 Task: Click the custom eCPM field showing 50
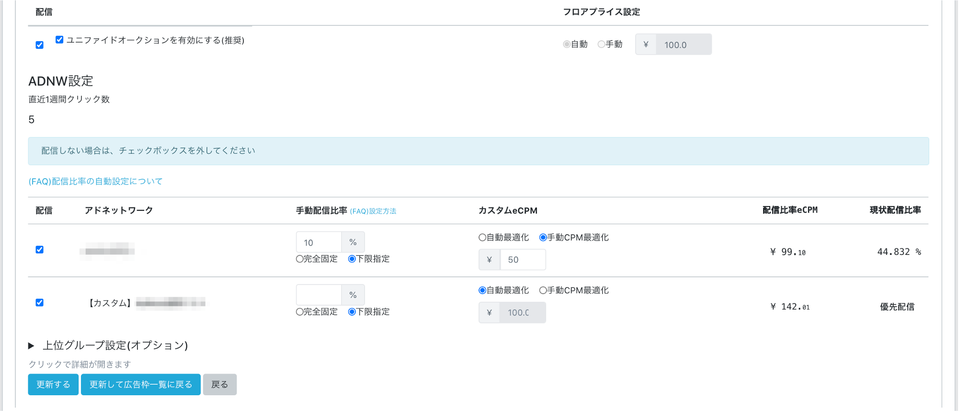(523, 260)
